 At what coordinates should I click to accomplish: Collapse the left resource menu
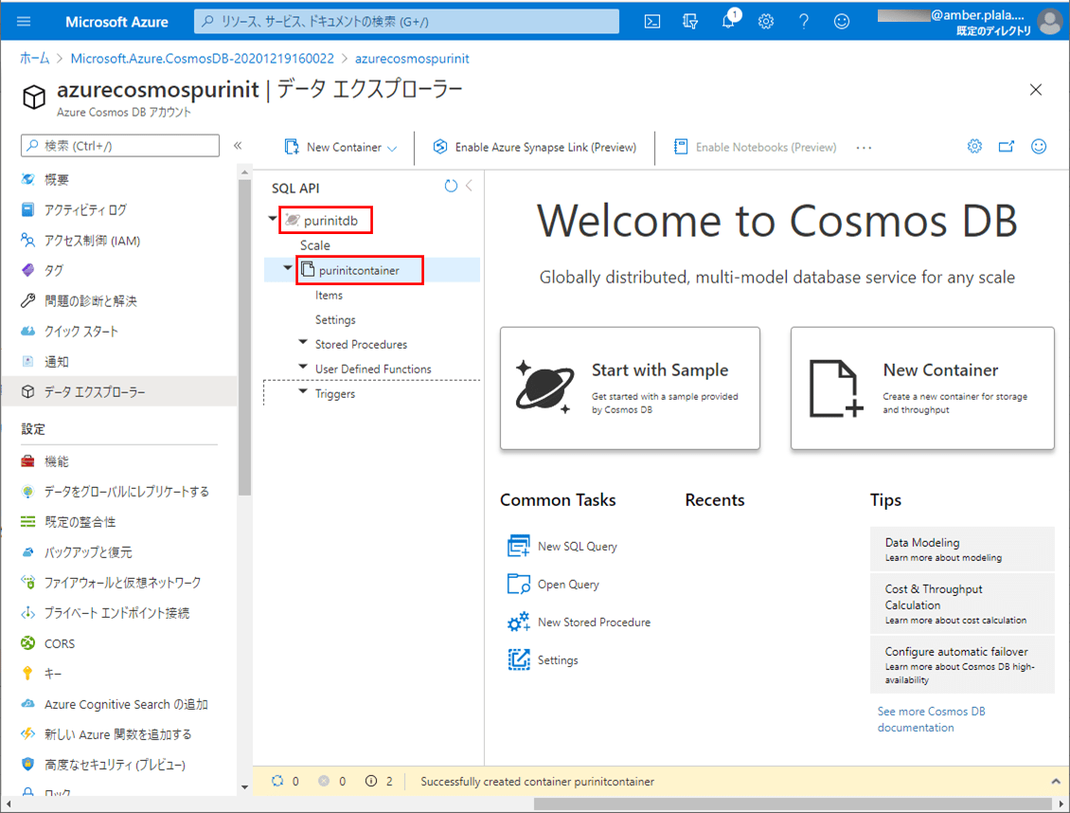(x=238, y=145)
